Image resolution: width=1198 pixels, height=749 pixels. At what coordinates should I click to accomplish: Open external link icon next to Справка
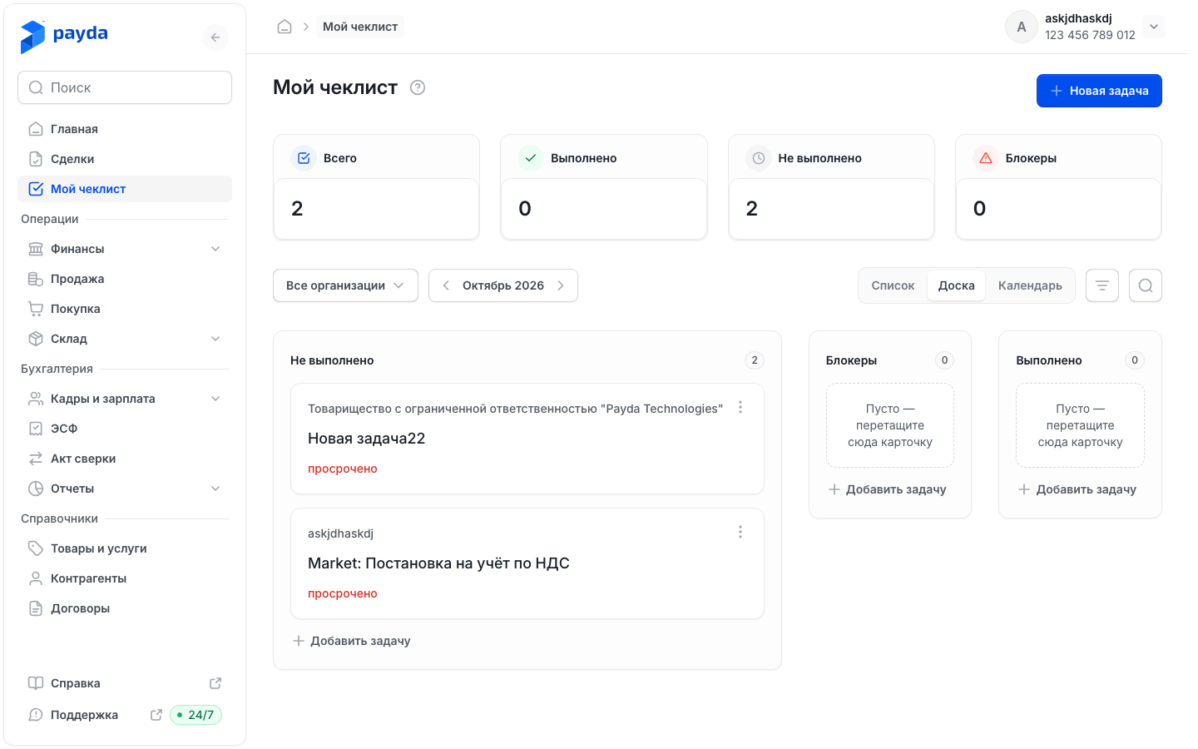[x=215, y=683]
